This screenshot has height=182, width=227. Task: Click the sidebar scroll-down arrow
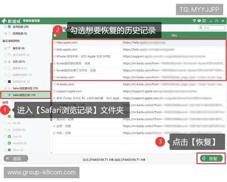(51, 152)
